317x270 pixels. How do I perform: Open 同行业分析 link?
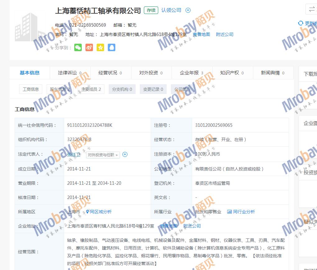click(x=241, y=212)
